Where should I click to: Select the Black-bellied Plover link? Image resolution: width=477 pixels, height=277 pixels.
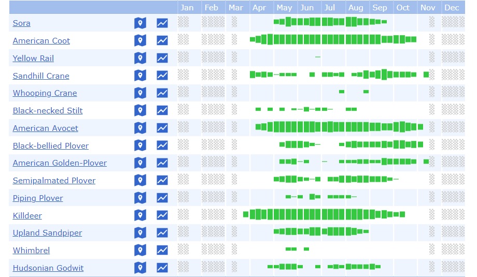pos(50,146)
